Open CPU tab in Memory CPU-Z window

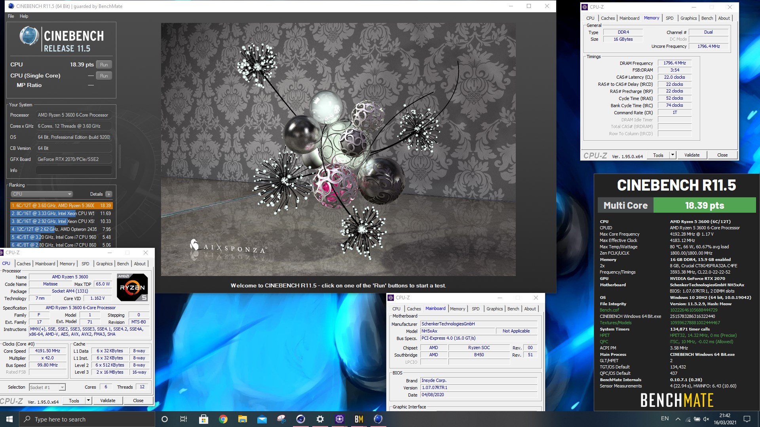click(590, 18)
